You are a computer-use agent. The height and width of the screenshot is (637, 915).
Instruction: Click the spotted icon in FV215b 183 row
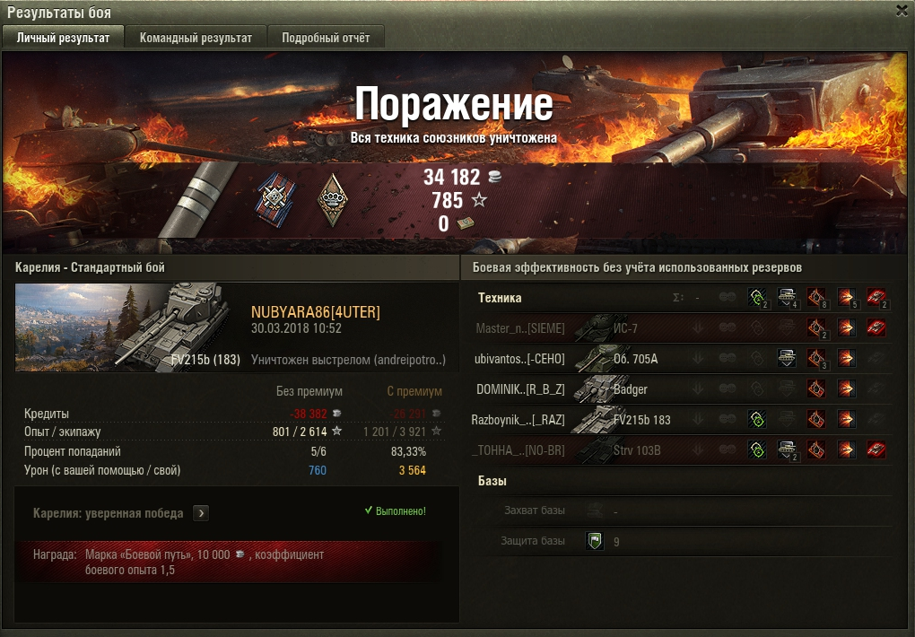pyautogui.click(x=757, y=419)
